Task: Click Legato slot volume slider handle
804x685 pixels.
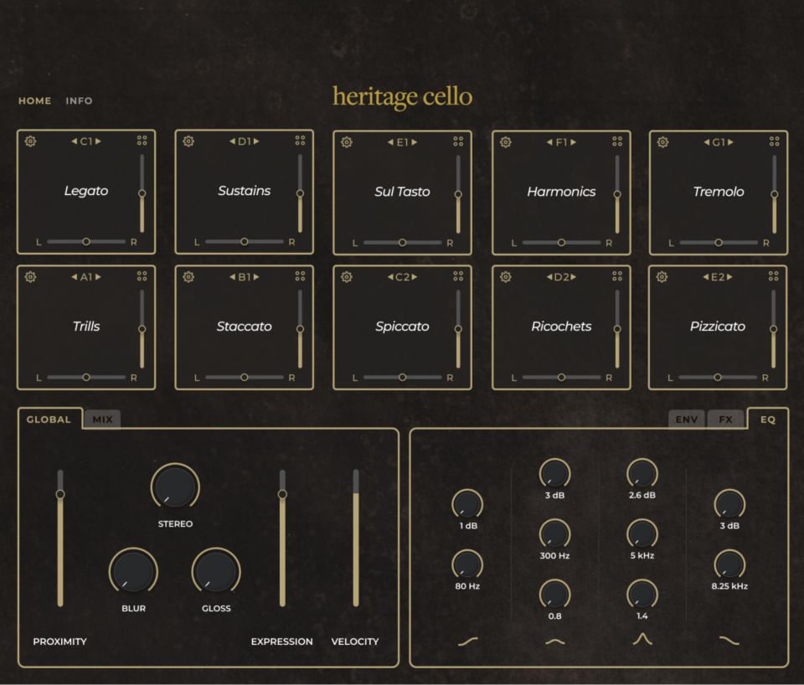Action: (142, 193)
